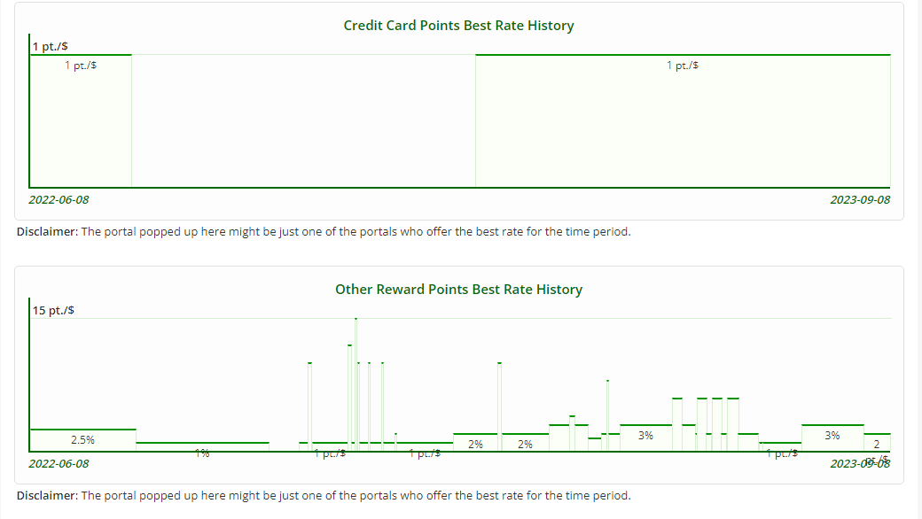The height and width of the screenshot is (519, 922).
Task: Select the 1% segment in the Other Reward chart
Action: point(202,447)
